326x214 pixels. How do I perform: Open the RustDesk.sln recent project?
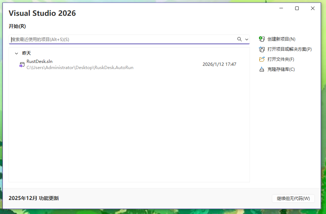point(129,64)
